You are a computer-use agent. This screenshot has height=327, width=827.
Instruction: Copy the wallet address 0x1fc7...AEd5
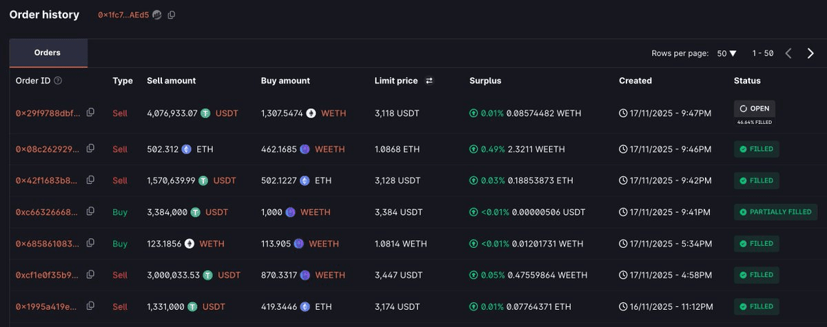[x=172, y=15]
